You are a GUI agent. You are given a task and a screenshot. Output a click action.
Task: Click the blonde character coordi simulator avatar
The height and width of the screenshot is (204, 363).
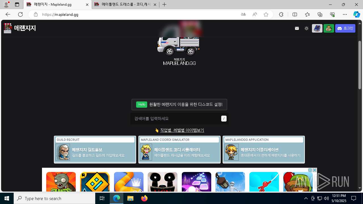[146, 152]
